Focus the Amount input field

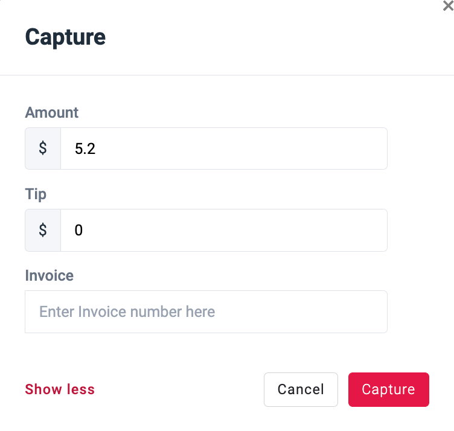[223, 148]
